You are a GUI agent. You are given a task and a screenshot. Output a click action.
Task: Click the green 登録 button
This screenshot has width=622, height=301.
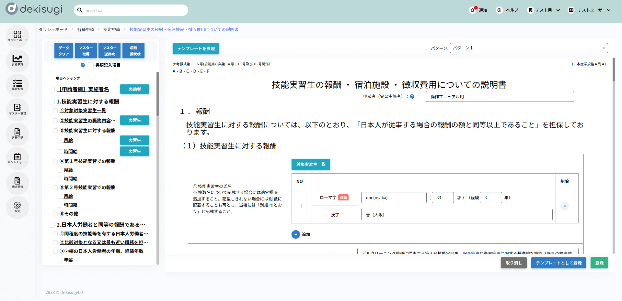click(599, 263)
